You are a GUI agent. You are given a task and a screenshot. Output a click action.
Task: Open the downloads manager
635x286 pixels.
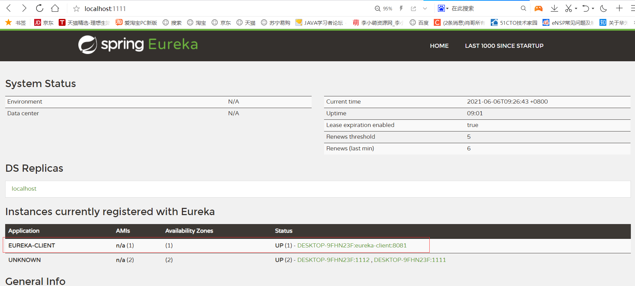point(554,9)
